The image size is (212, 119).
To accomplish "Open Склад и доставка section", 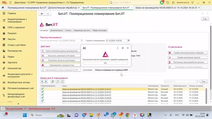I will point(17,45).
